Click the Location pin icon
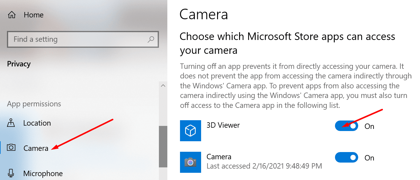420x180 pixels. (11, 123)
